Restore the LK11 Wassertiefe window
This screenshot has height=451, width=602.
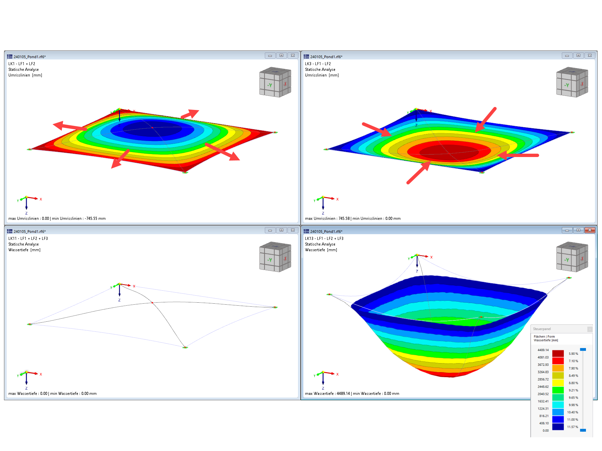(x=281, y=230)
